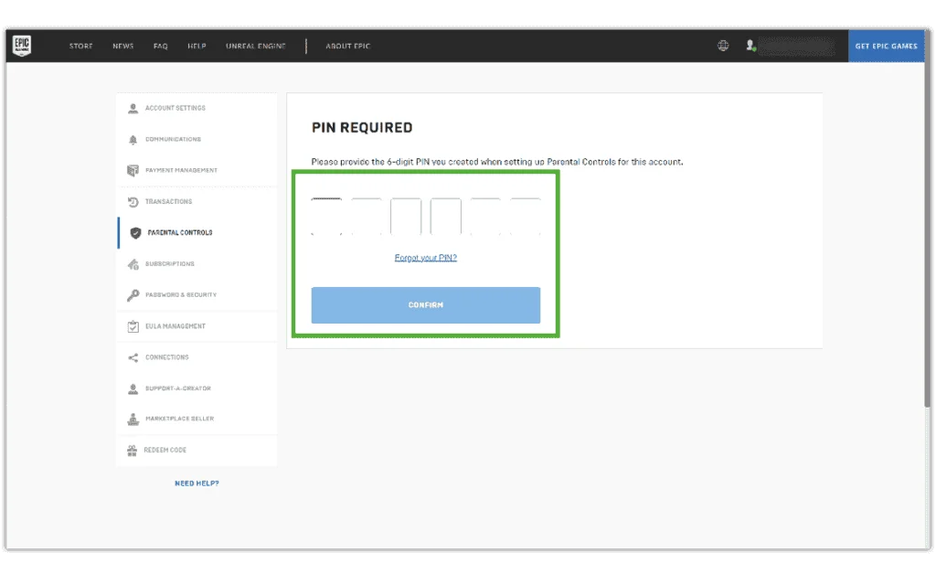Click the user account avatar icon
The height and width of the screenshot is (585, 936).
[x=750, y=46]
